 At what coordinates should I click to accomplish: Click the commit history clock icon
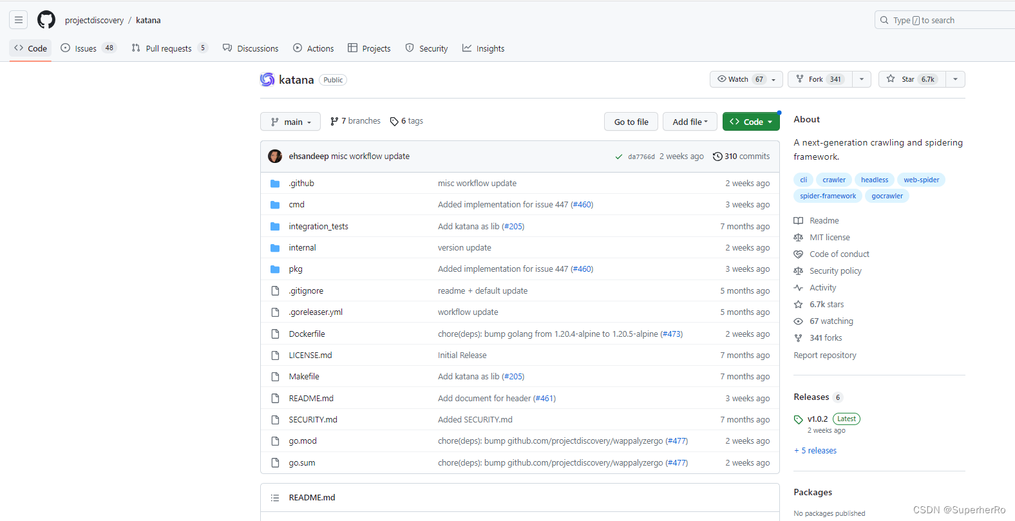pos(717,156)
